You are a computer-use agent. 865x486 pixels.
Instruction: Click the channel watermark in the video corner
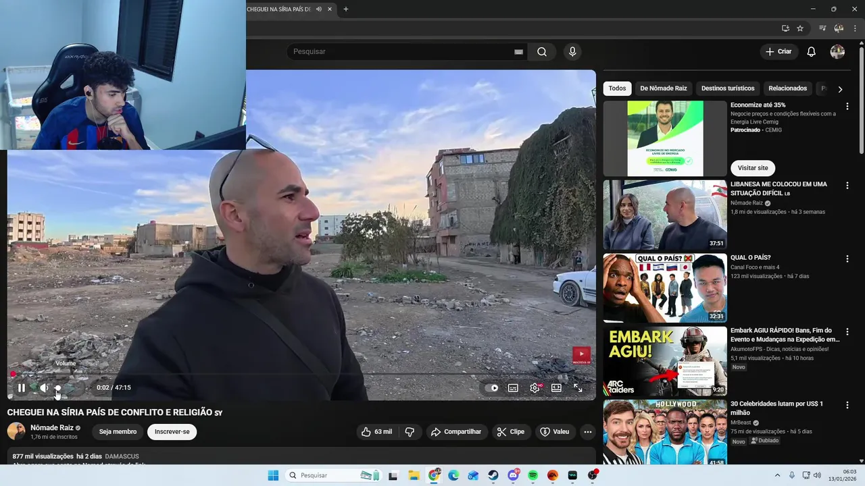pyautogui.click(x=582, y=355)
